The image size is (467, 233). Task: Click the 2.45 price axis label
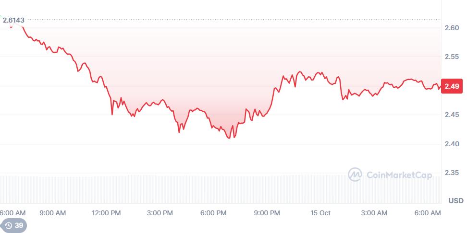(x=452, y=115)
